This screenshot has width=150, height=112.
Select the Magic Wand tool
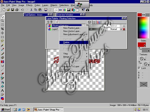point(2,45)
